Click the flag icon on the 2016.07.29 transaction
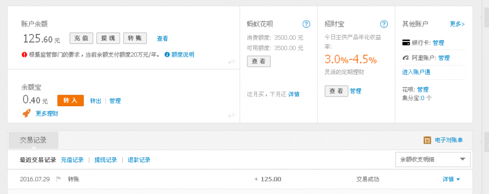489x194 pixels. pyautogui.click(x=59, y=179)
